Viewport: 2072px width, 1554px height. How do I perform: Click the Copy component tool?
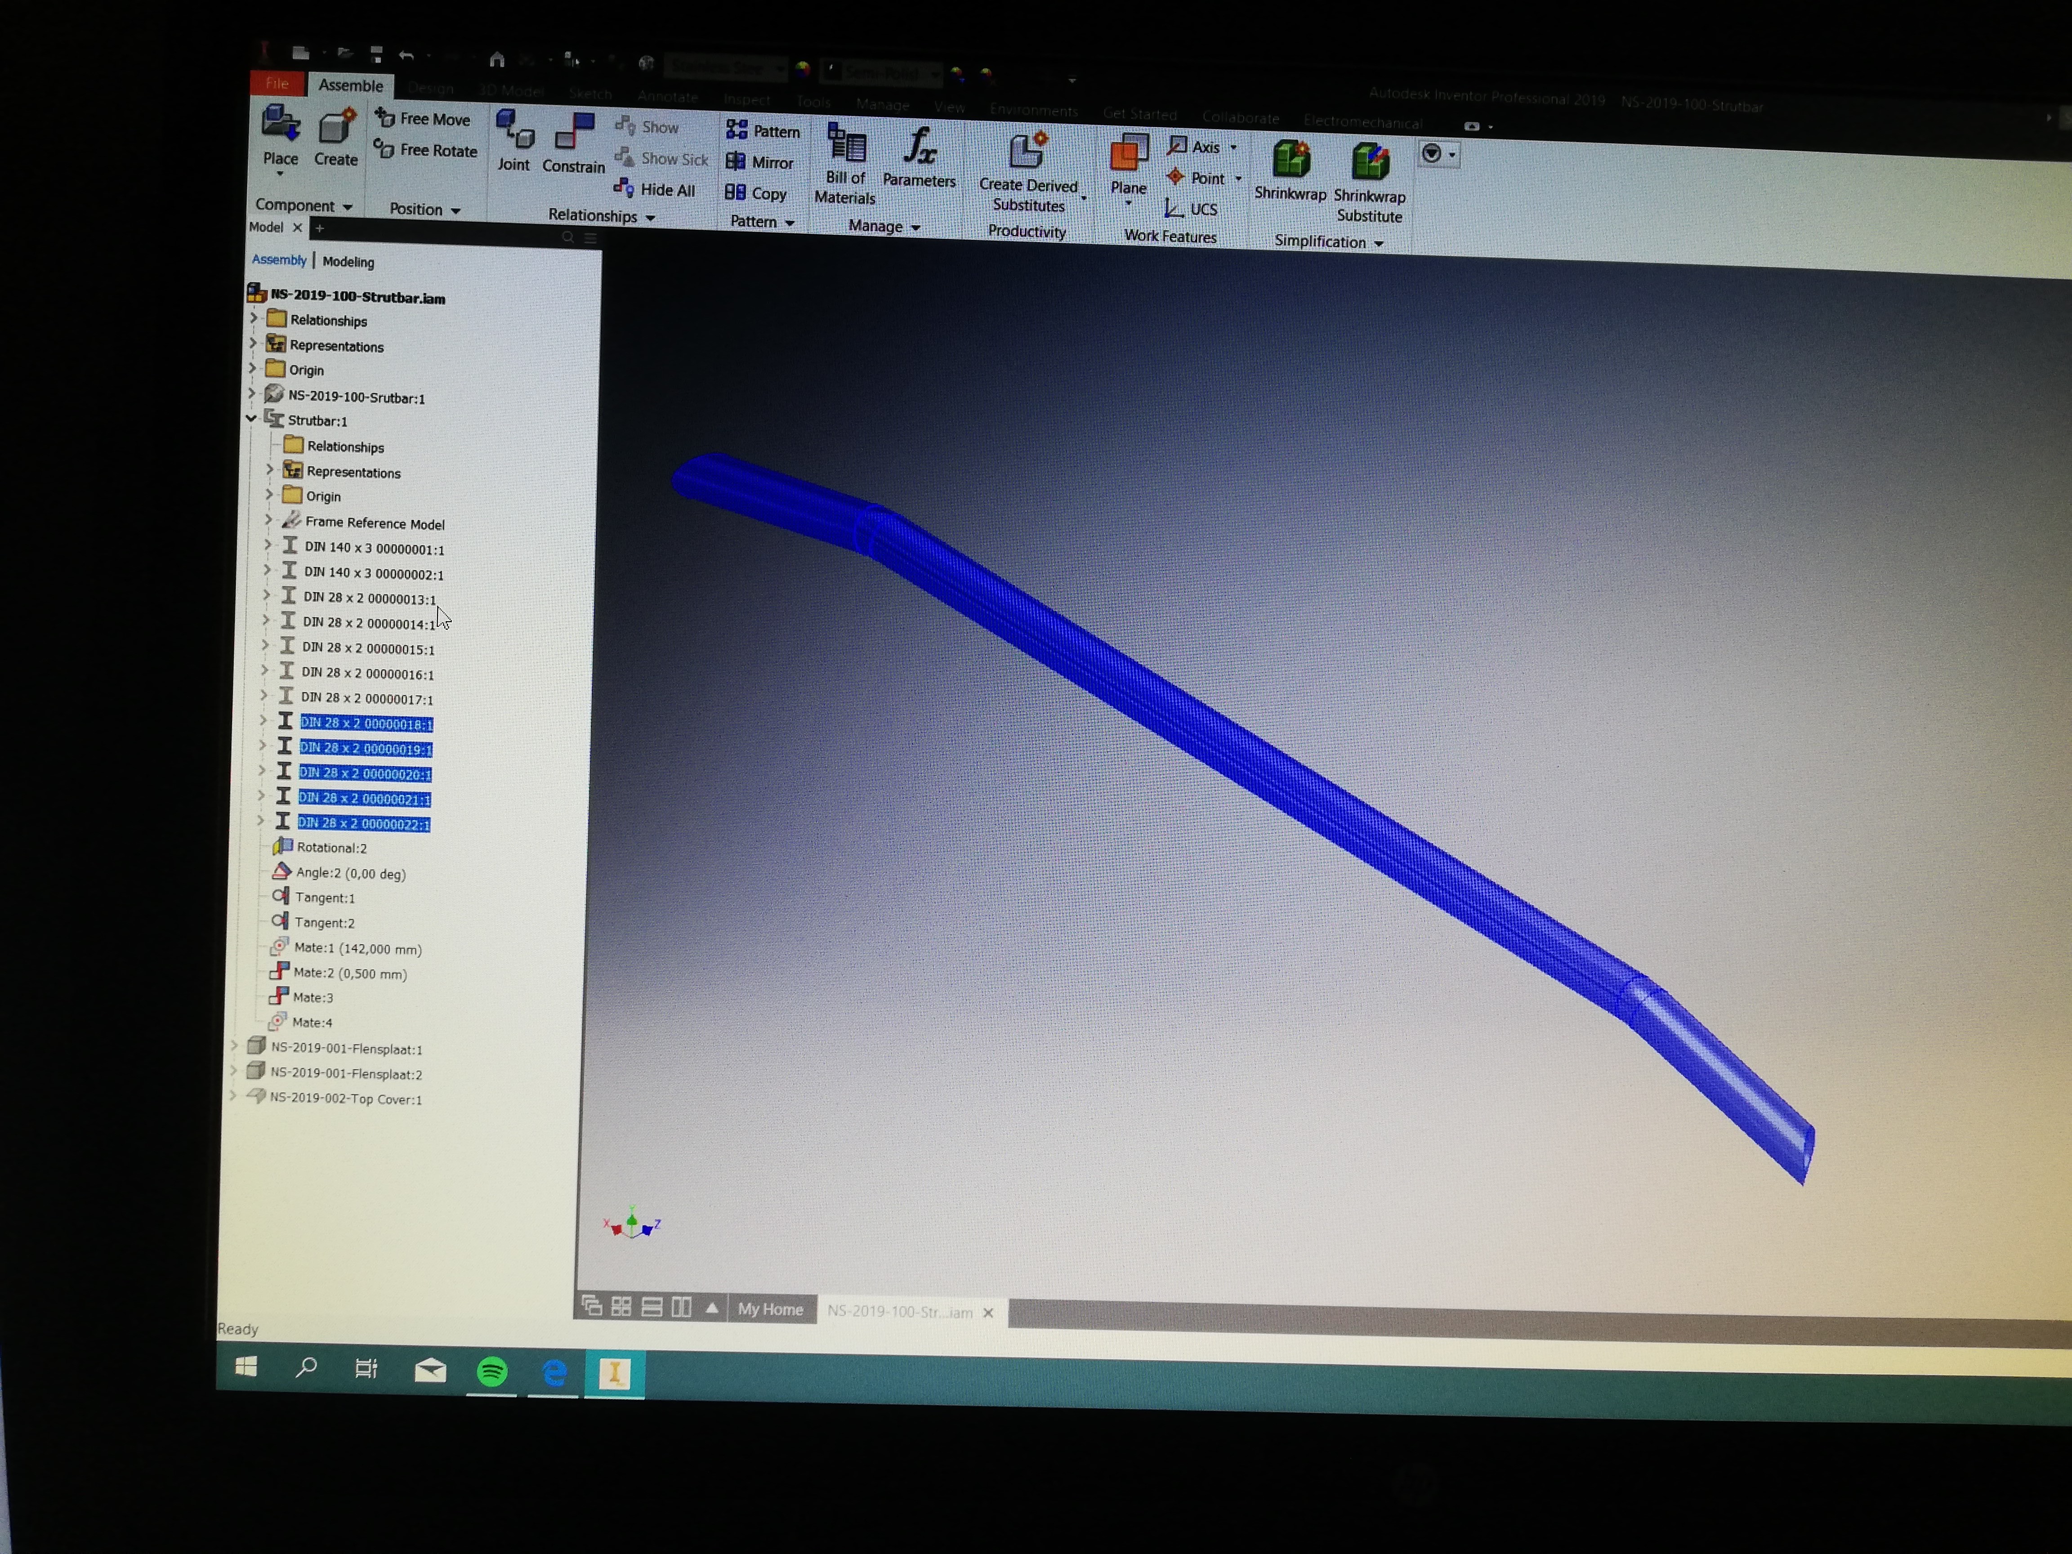click(x=756, y=193)
